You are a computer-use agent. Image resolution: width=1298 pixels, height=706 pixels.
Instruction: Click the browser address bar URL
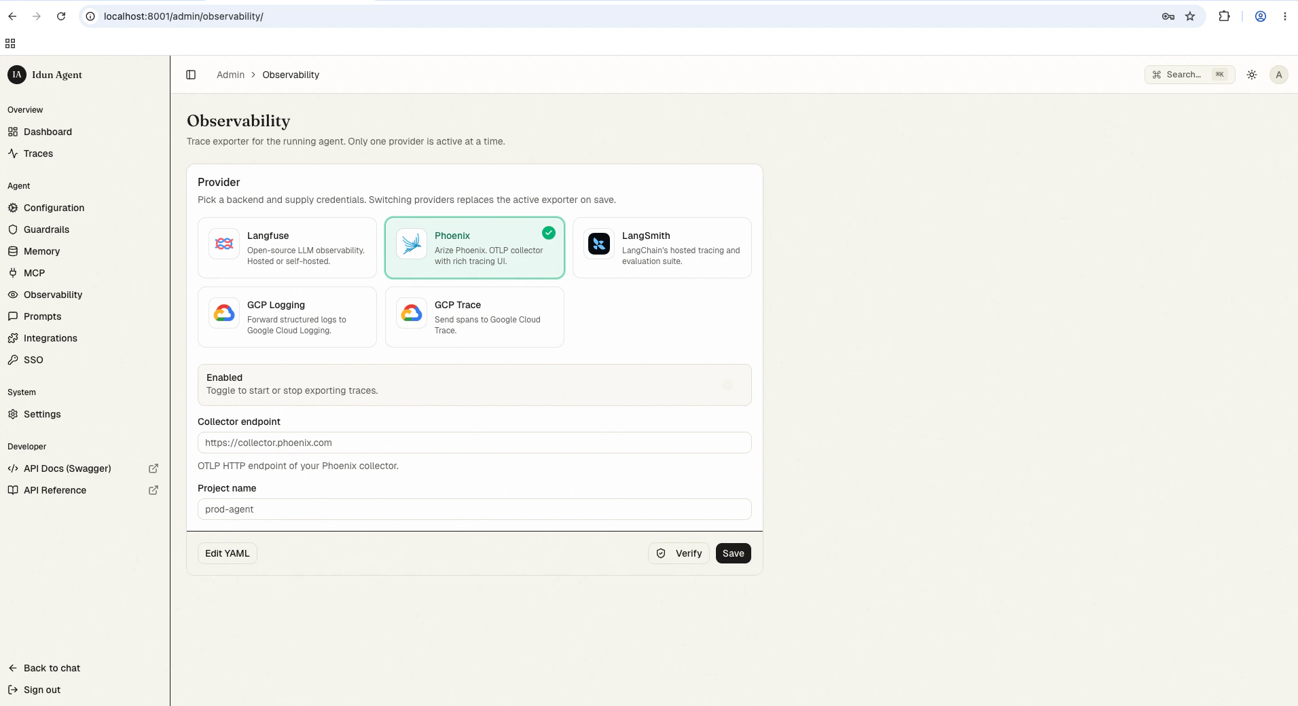(x=183, y=16)
